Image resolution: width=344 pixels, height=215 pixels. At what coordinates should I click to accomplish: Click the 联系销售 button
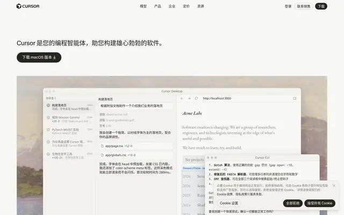[304, 6]
